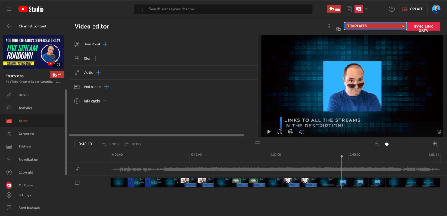The height and width of the screenshot is (216, 447).
Task: Open preview settings gear
Action: tap(439, 132)
